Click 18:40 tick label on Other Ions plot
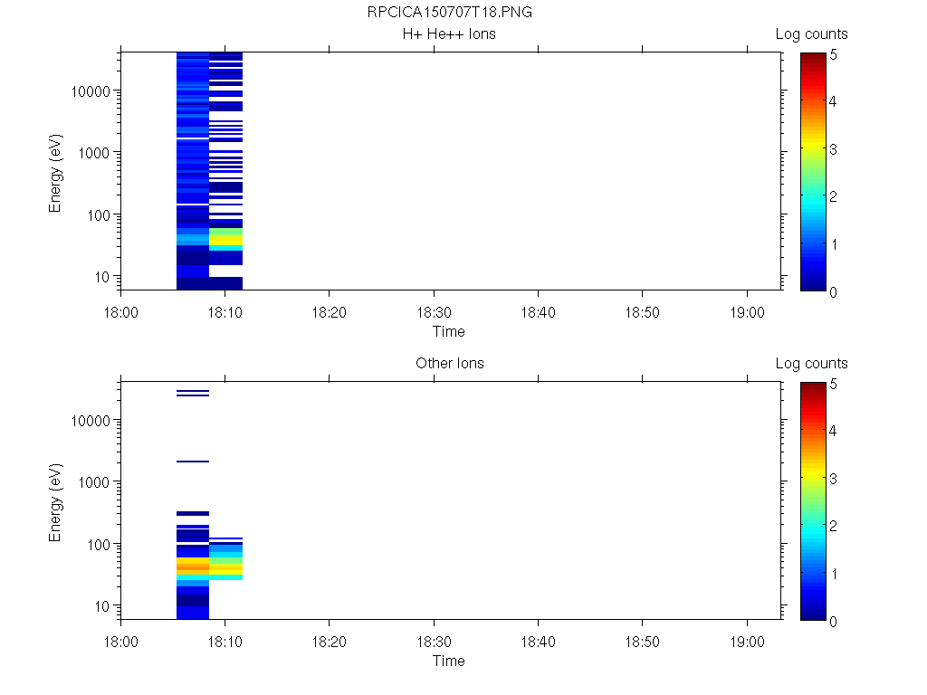 pyautogui.click(x=538, y=642)
